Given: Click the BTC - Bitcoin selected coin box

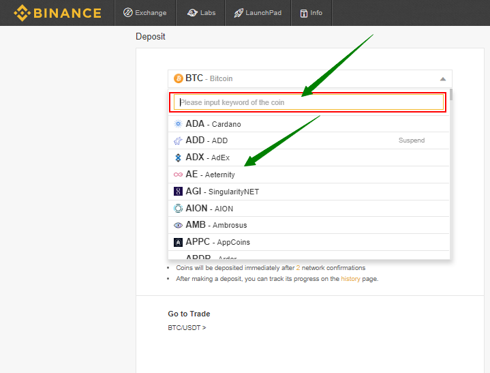Looking at the screenshot, I should [309, 78].
